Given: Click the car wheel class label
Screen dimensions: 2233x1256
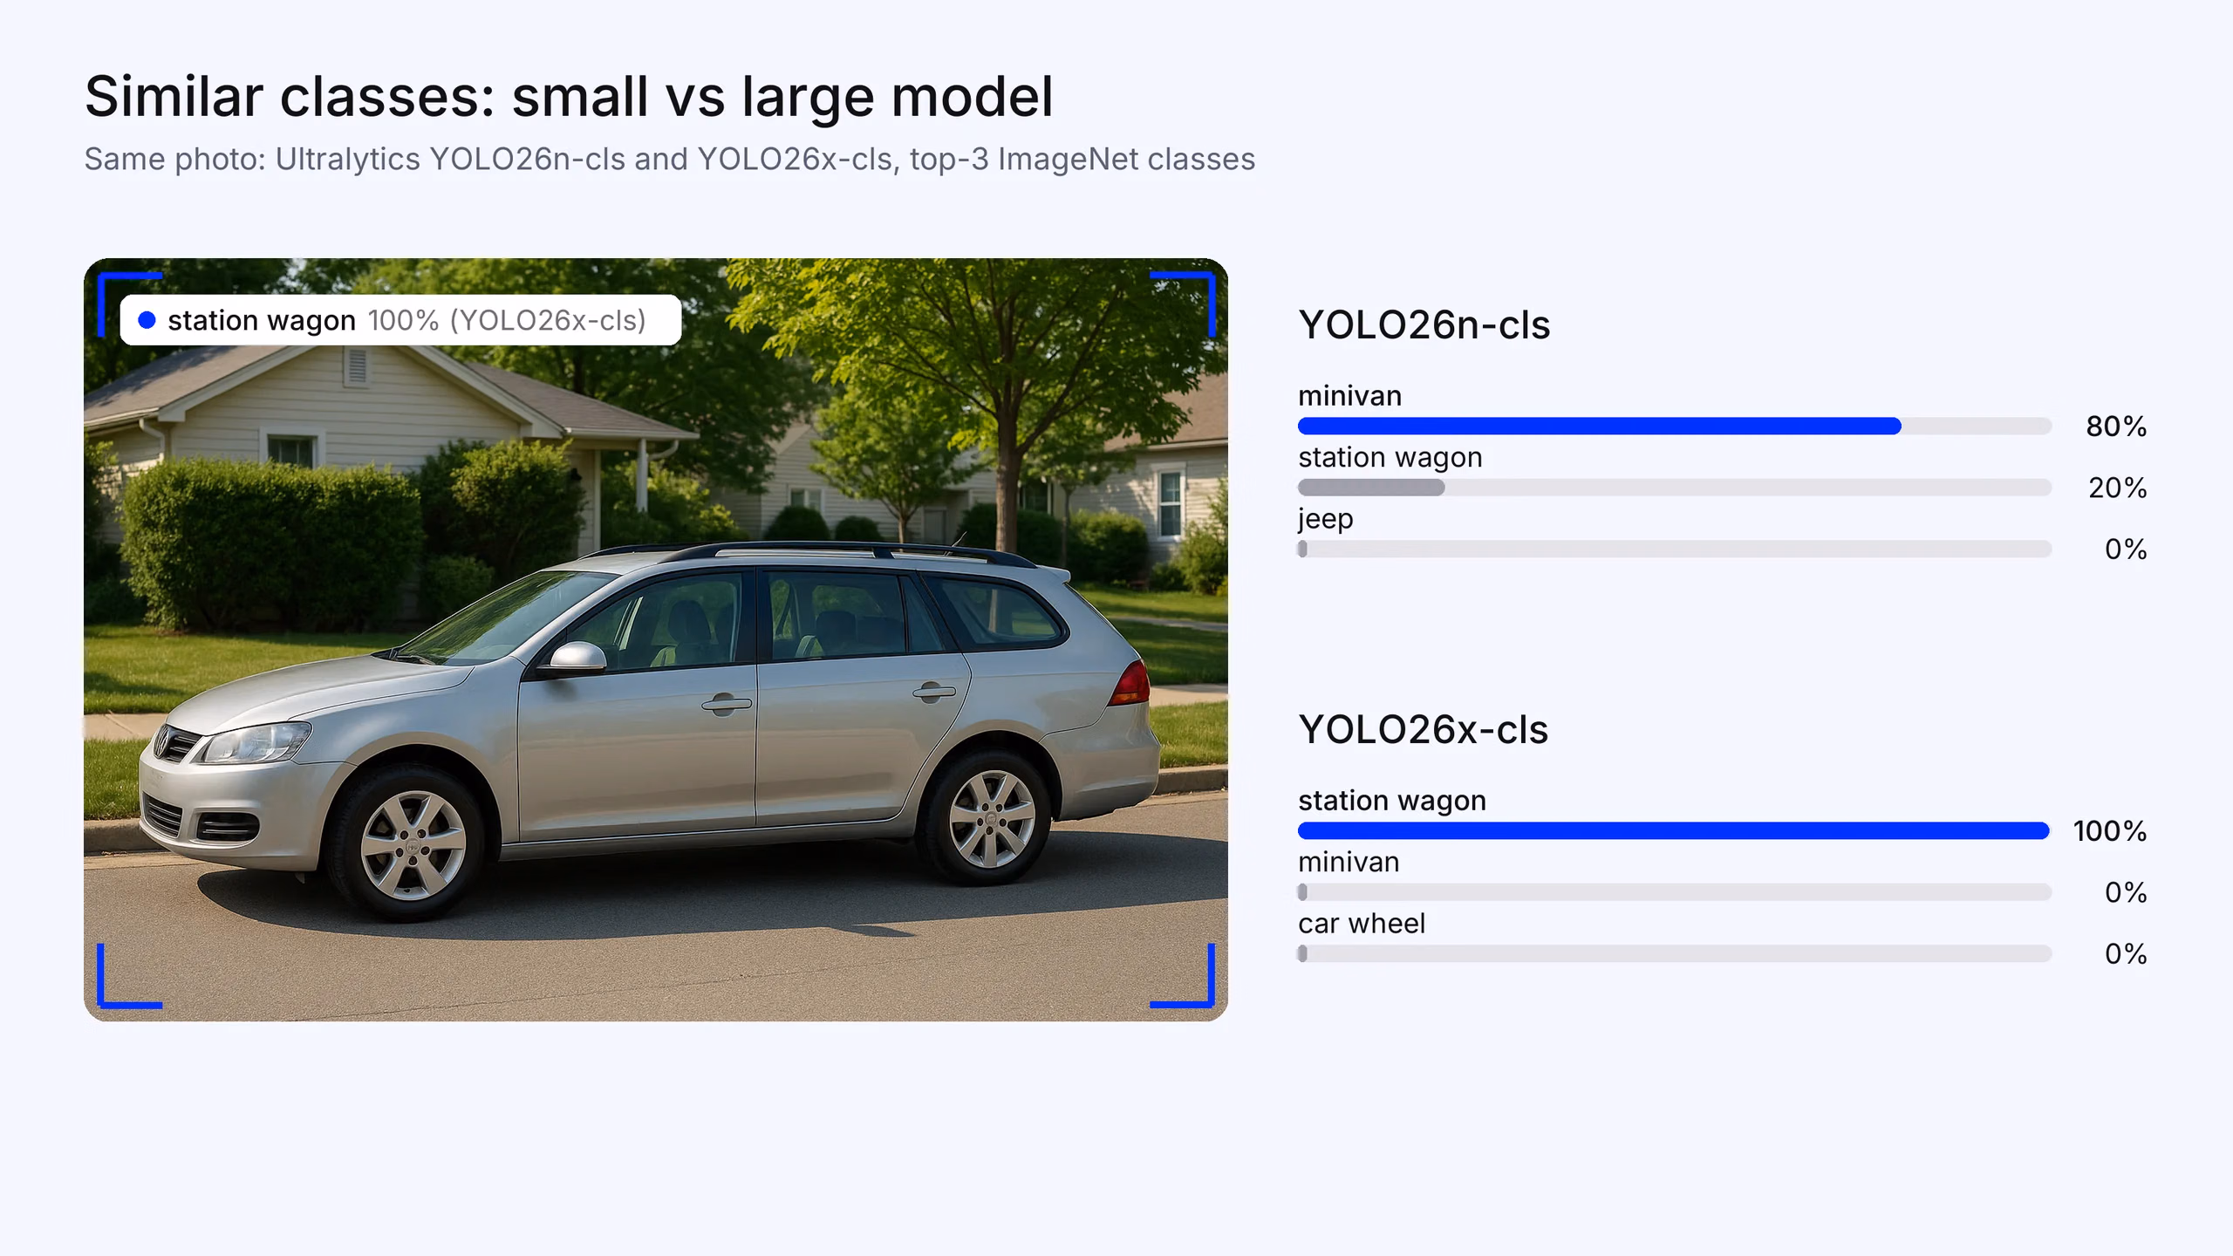Looking at the screenshot, I should 1362,923.
